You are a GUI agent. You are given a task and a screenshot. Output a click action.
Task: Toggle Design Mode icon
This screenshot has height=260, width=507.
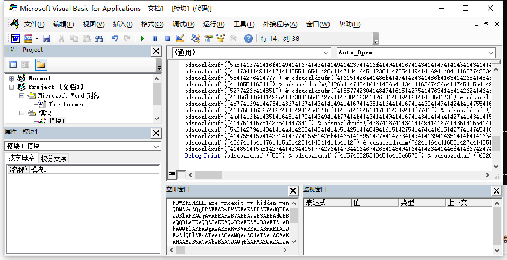pyautogui.click(x=180, y=38)
